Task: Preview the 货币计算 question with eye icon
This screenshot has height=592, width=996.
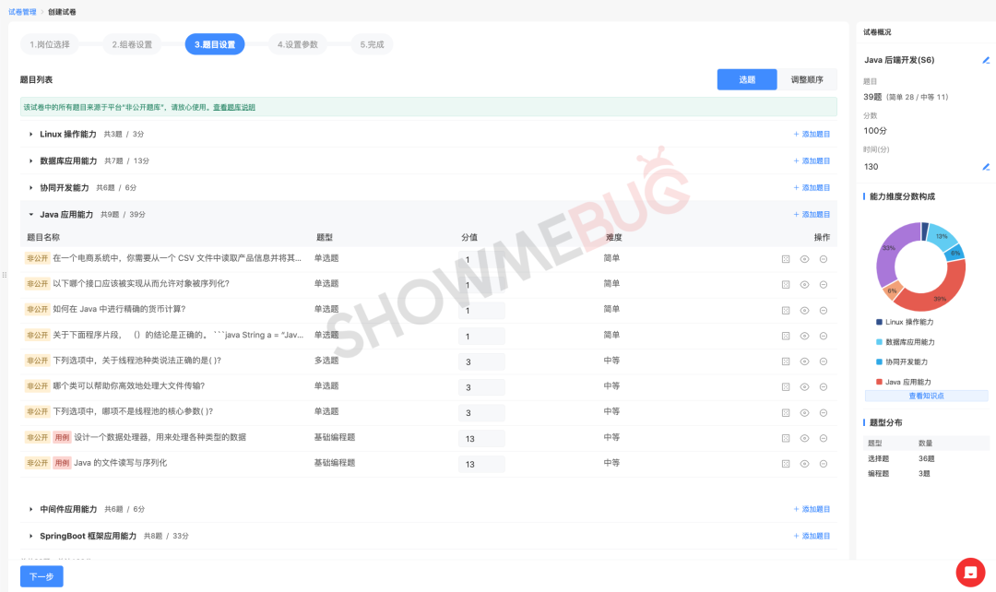Action: [x=804, y=311]
